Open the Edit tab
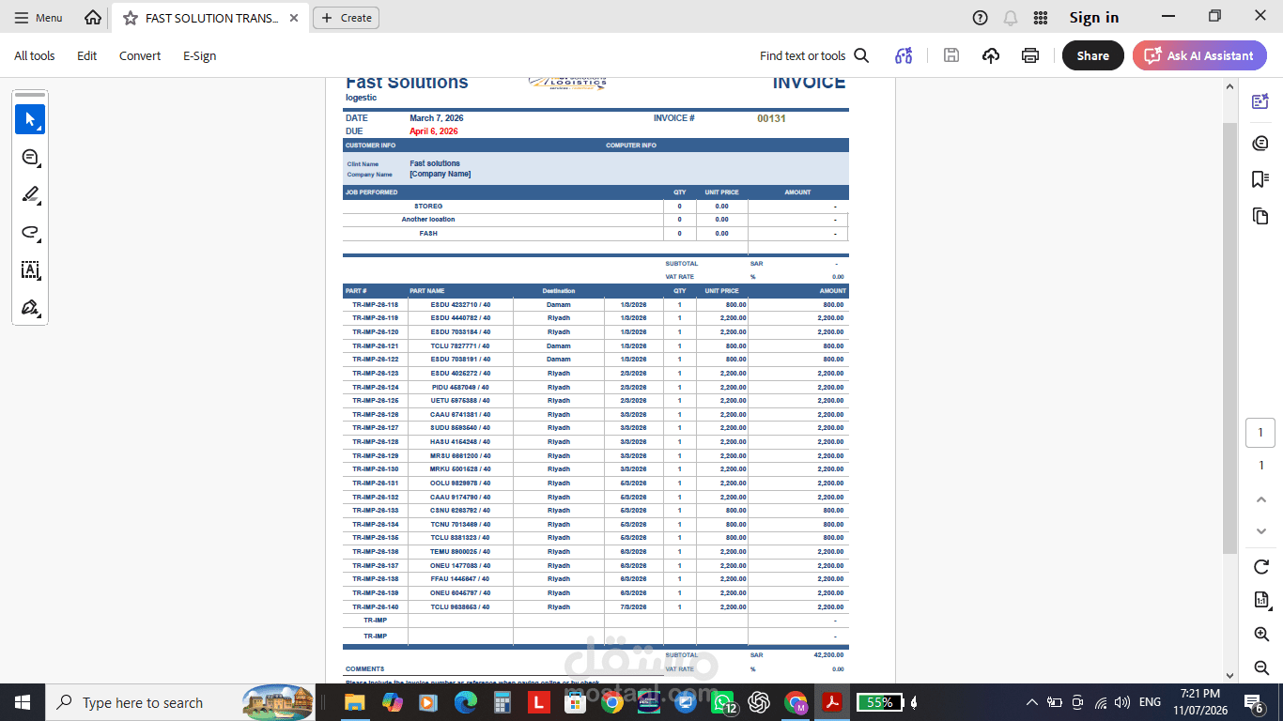 pos(87,55)
